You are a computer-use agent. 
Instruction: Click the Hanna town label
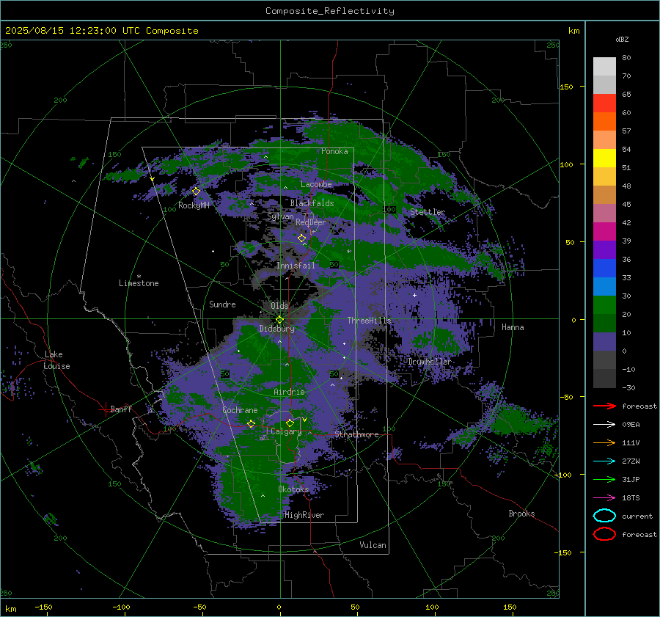[513, 327]
